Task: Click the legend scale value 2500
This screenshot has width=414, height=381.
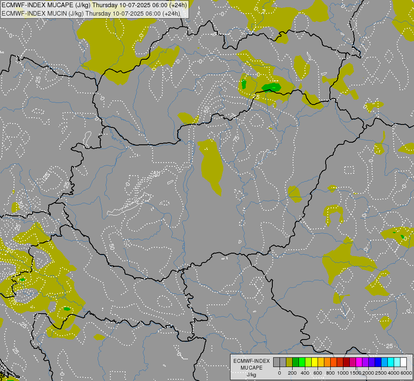Action: point(381,373)
